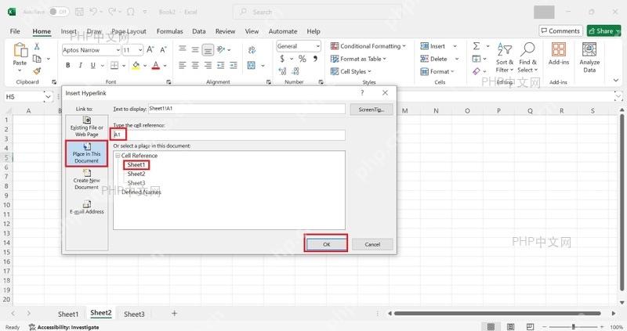
Task: Click the AutoSum sigma icon
Action: (477, 46)
